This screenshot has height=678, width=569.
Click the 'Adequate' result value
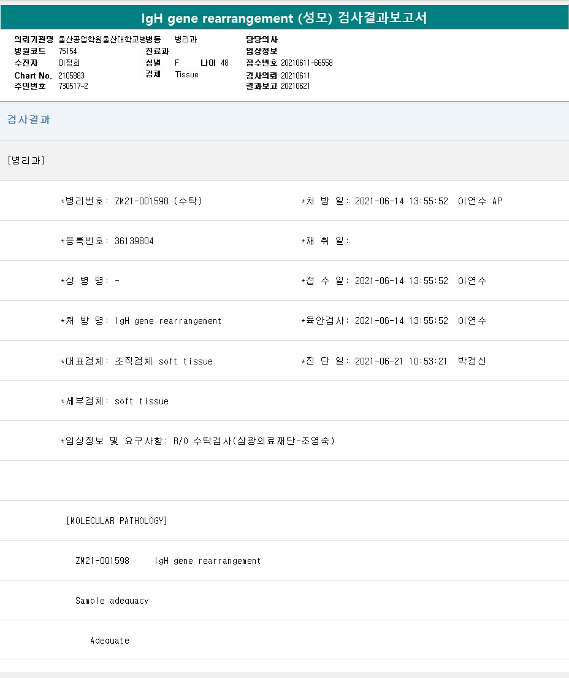click(110, 641)
